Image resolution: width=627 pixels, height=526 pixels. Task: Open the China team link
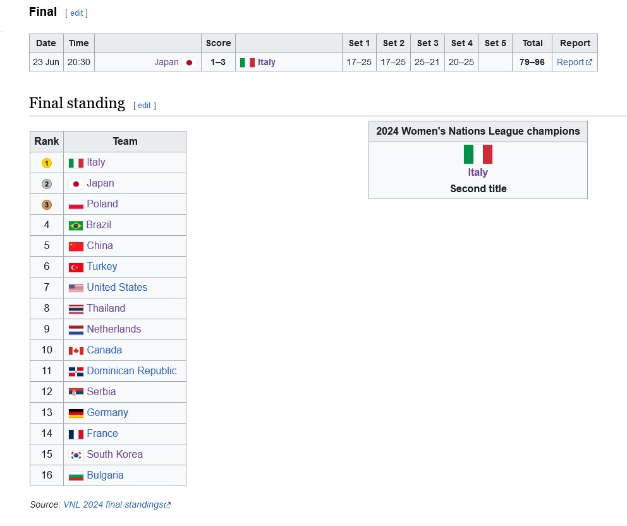pyautogui.click(x=100, y=245)
